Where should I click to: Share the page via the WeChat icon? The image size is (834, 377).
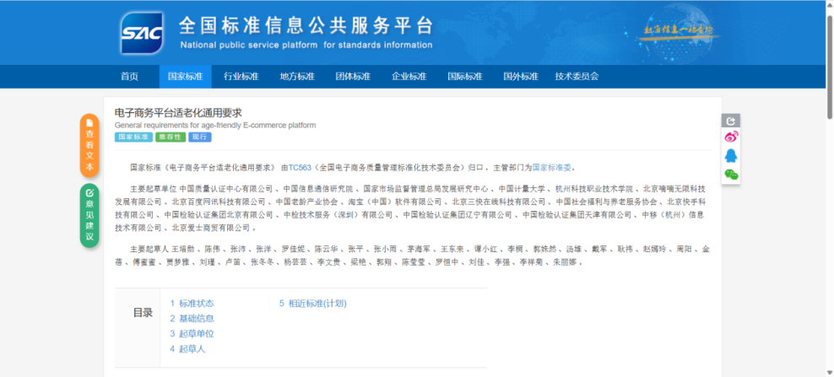[731, 175]
